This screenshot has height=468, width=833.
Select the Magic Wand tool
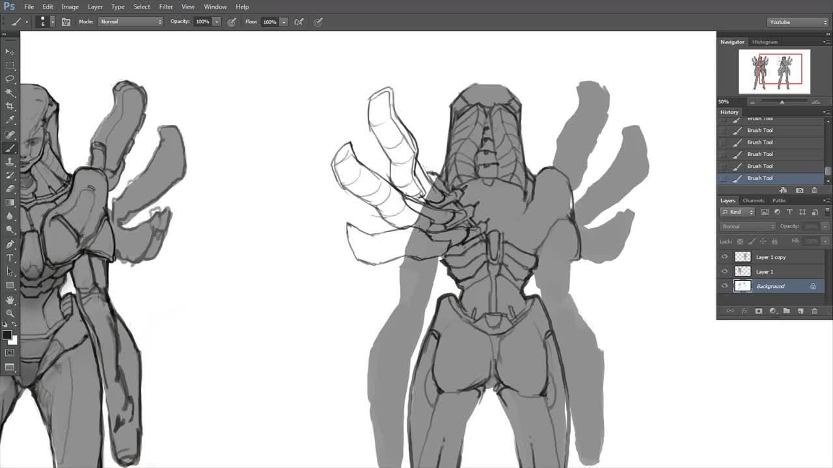click(x=10, y=92)
